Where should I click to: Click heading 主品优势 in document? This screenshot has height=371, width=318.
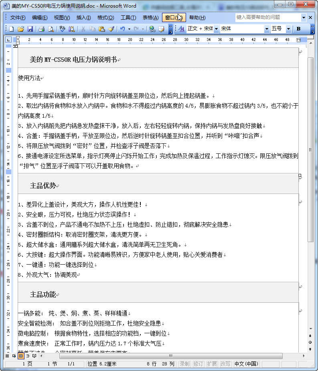(43, 186)
